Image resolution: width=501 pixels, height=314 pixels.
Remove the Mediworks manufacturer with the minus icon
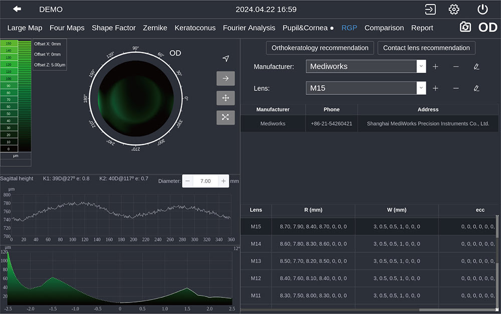[456, 67]
